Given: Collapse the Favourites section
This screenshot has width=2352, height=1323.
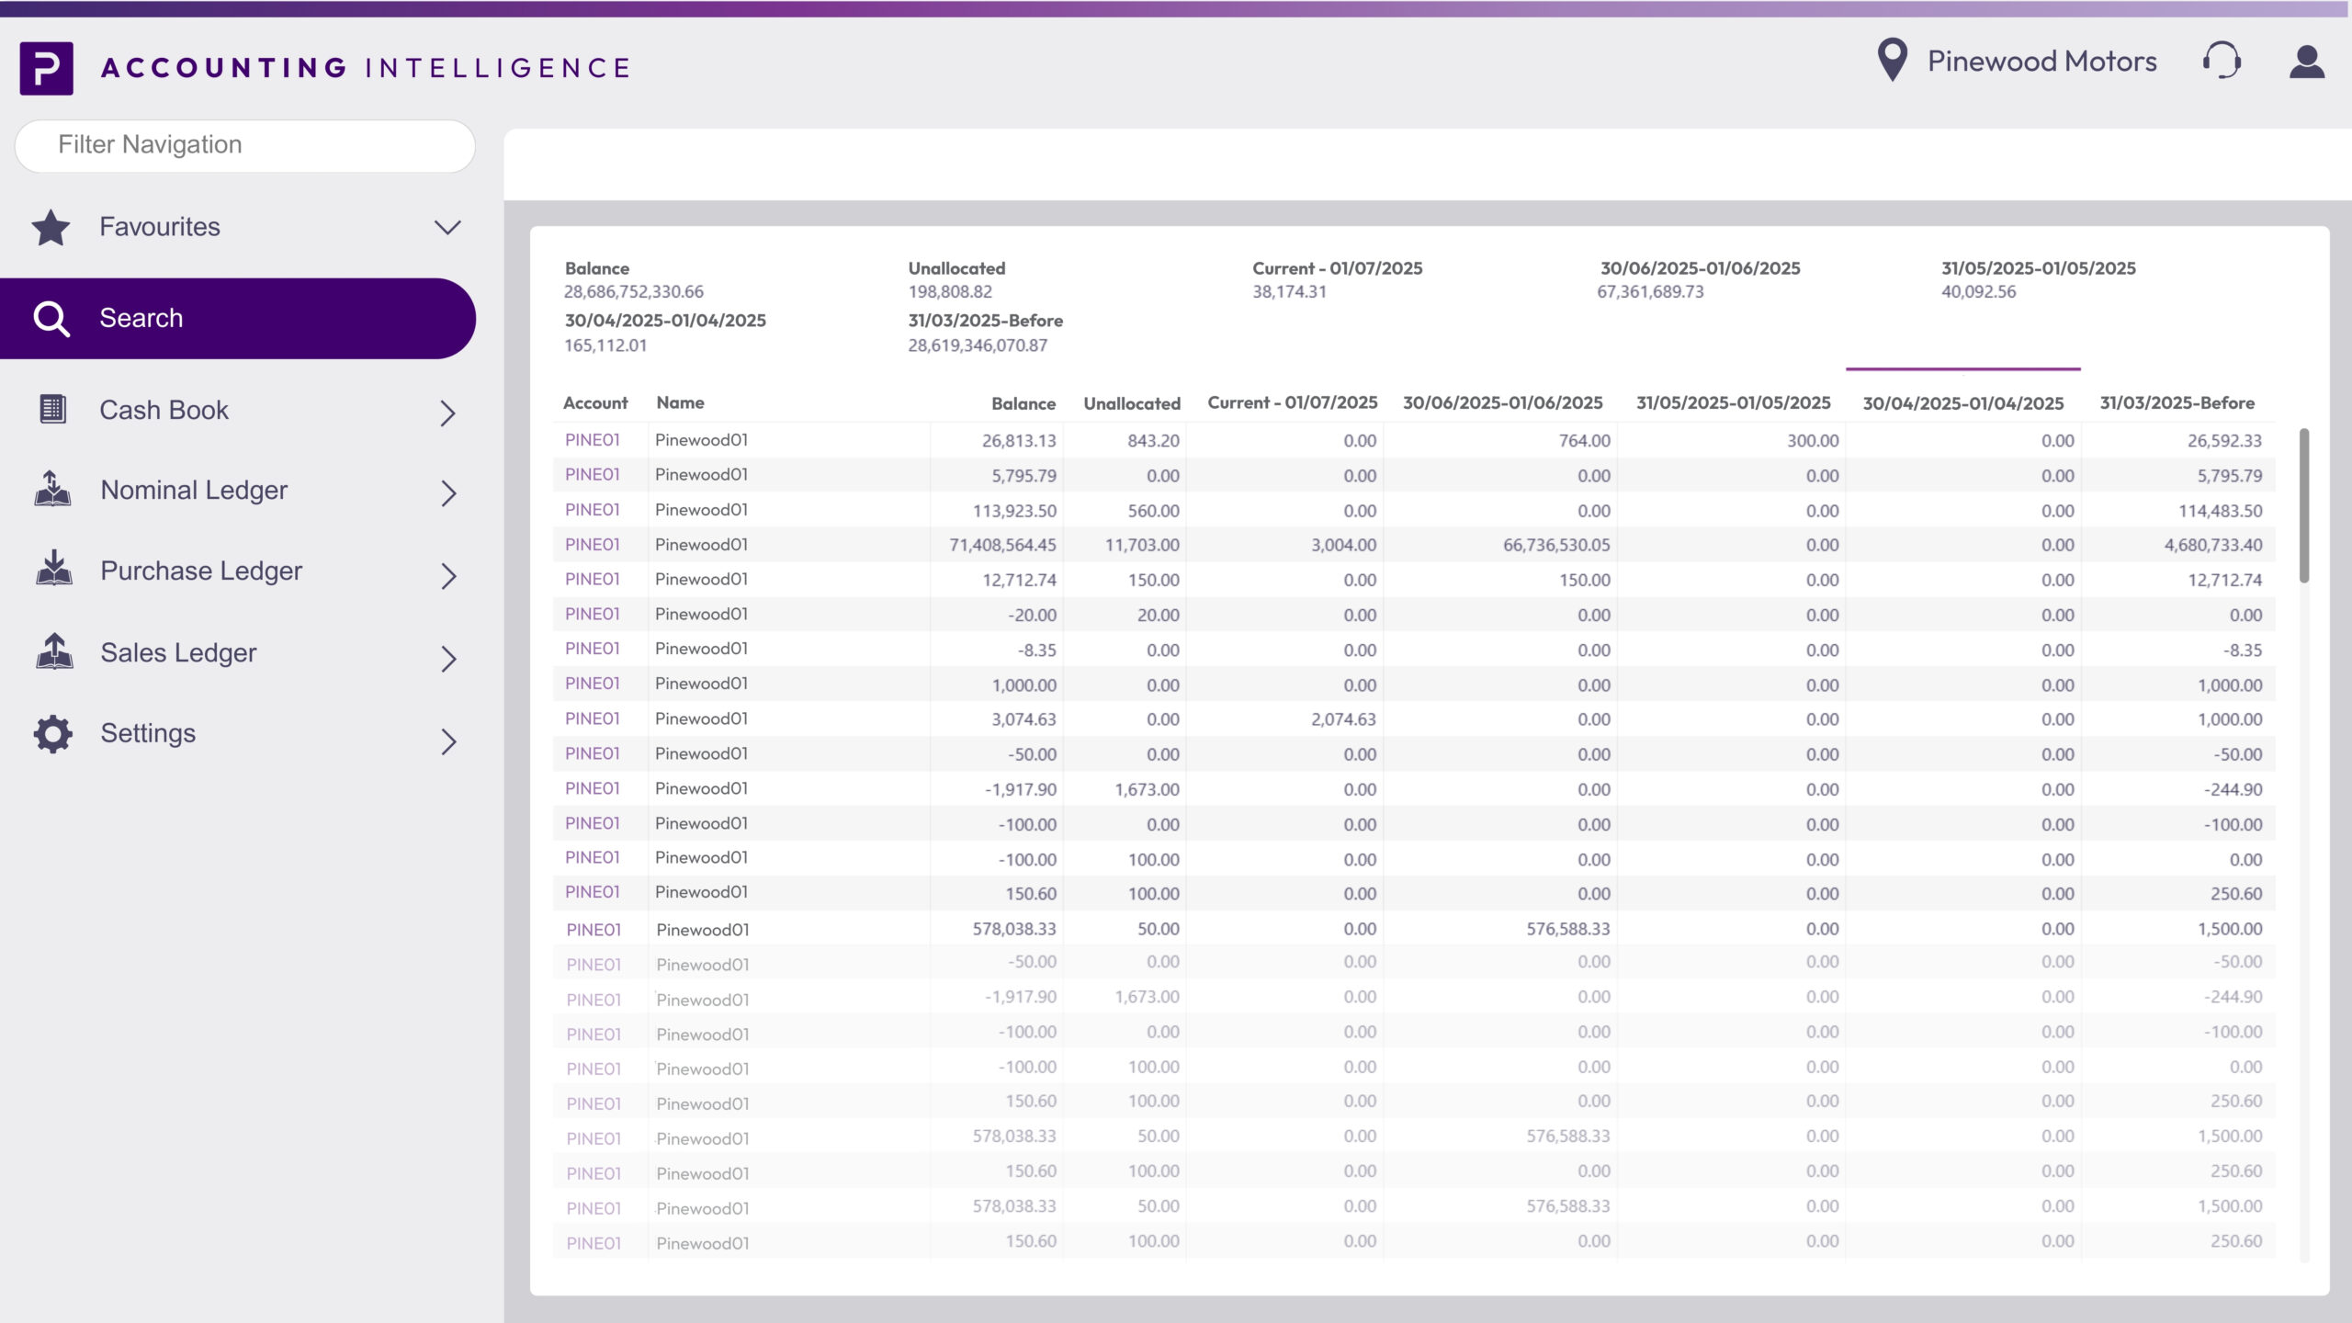Looking at the screenshot, I should coord(447,226).
